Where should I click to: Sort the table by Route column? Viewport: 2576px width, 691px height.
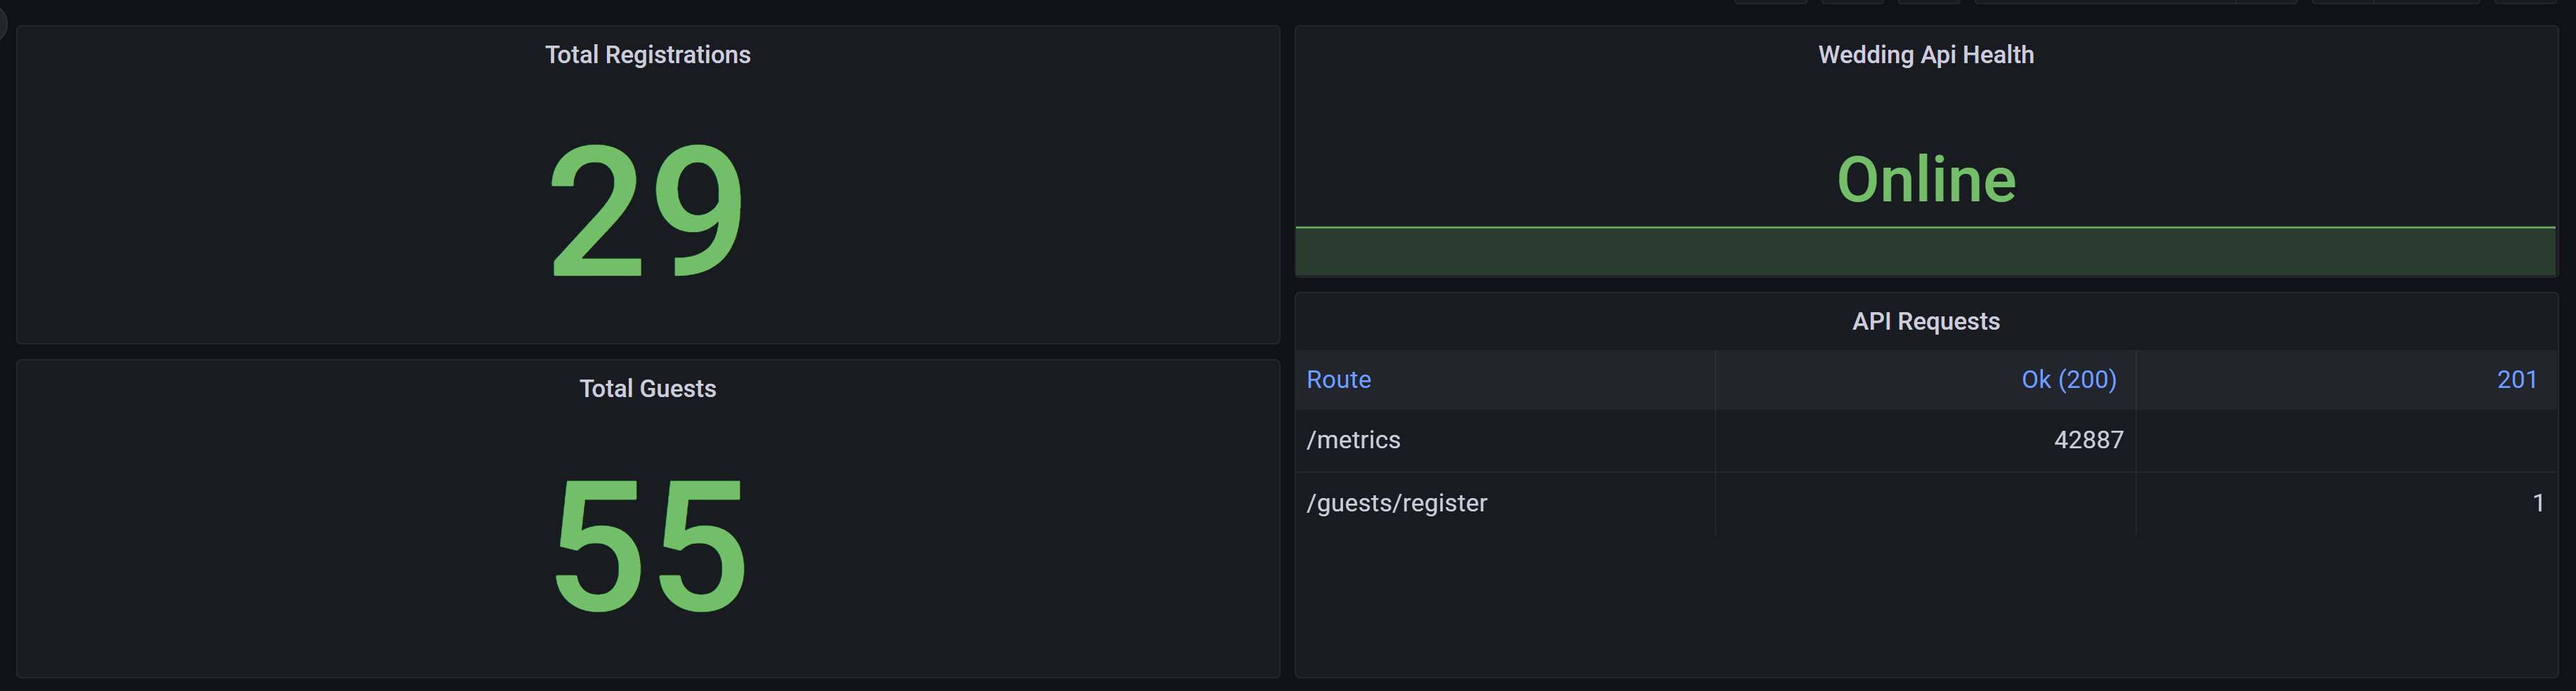coord(1338,380)
